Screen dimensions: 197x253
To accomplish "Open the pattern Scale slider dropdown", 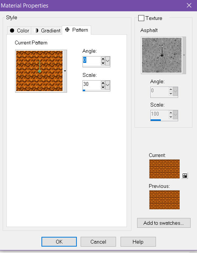I will [x=108, y=85].
